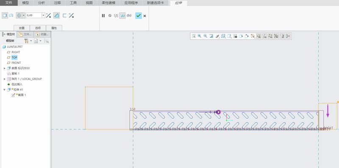339x168 pixels.
Task: Switch to the 注释 ribbon tab
Action: [x=57, y=3]
